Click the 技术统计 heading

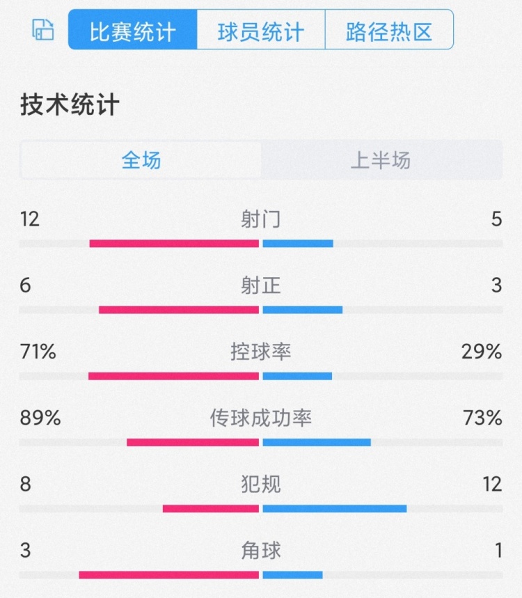pos(70,105)
